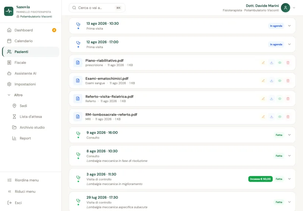Edit Referto-visita-fisiatrica.pdf with pencil icon
This screenshot has width=303, height=211.
263,99
